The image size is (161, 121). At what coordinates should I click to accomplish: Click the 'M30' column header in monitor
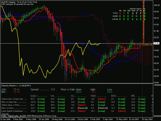[x=93, y=96]
